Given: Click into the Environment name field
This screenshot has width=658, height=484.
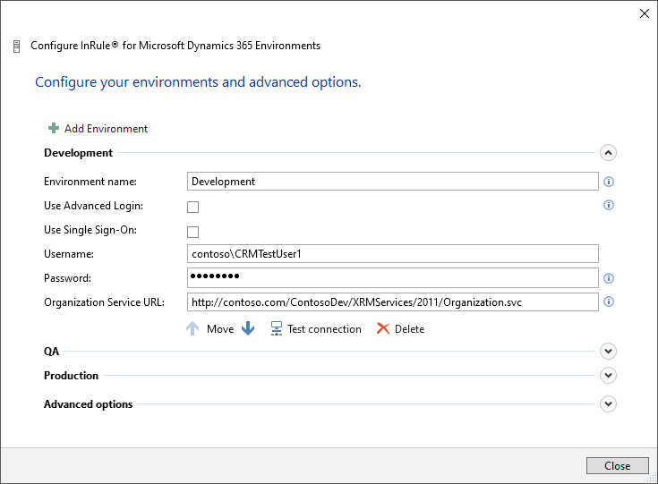Looking at the screenshot, I should click(x=393, y=182).
